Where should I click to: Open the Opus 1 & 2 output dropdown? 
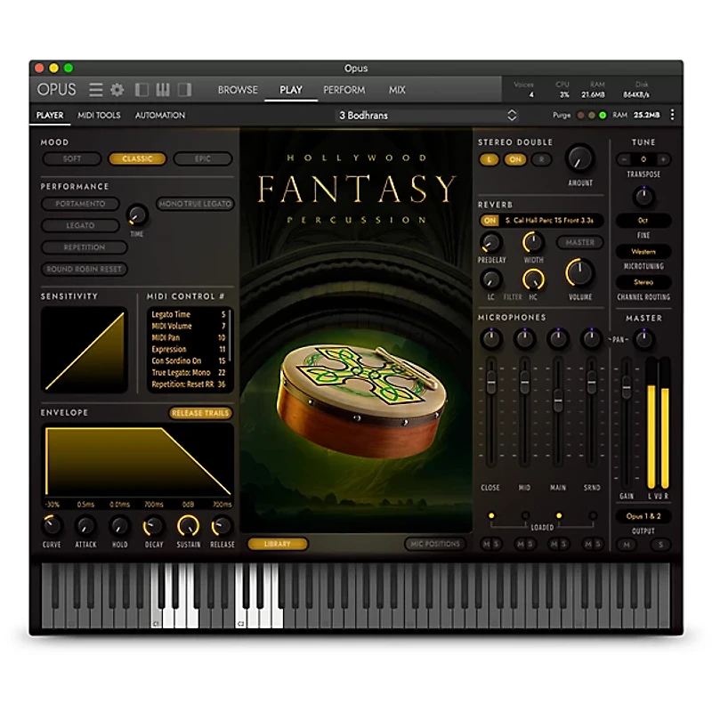(643, 516)
